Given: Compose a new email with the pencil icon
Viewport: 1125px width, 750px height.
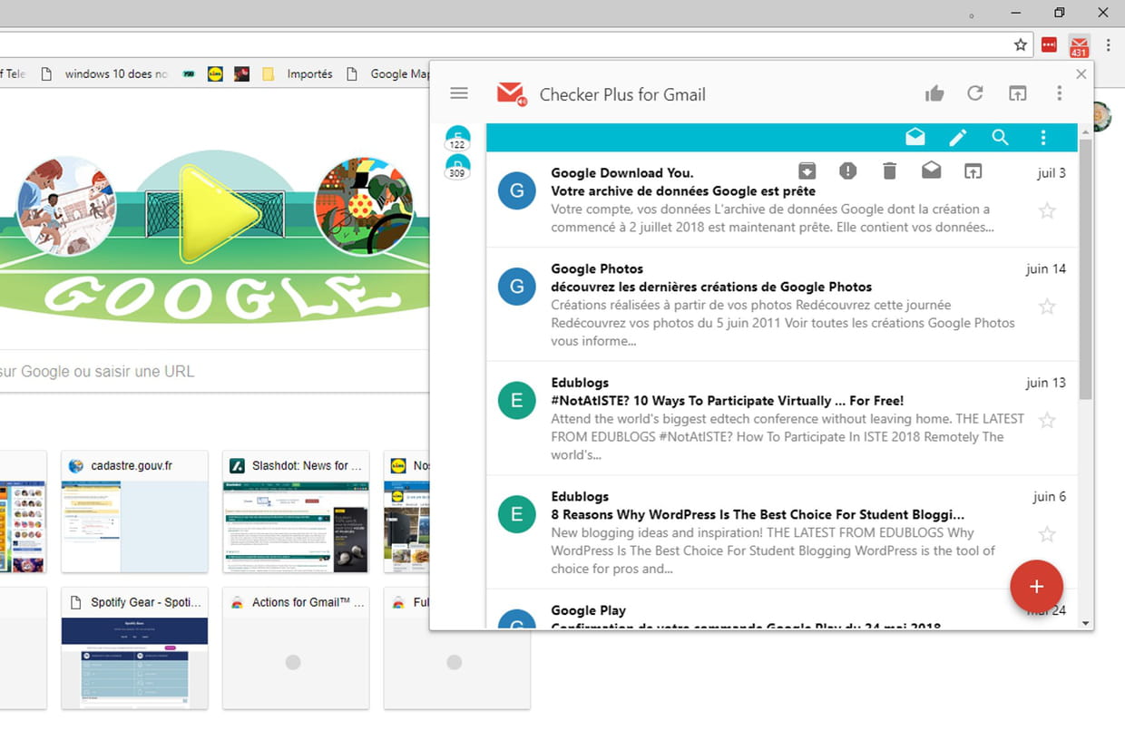Looking at the screenshot, I should (958, 137).
